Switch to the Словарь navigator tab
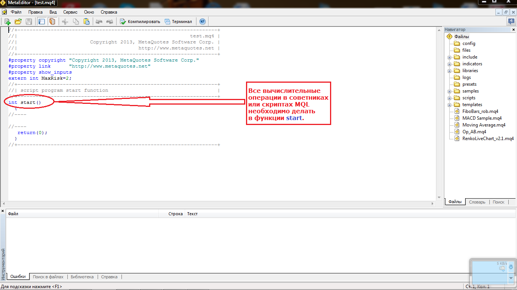 click(477, 202)
